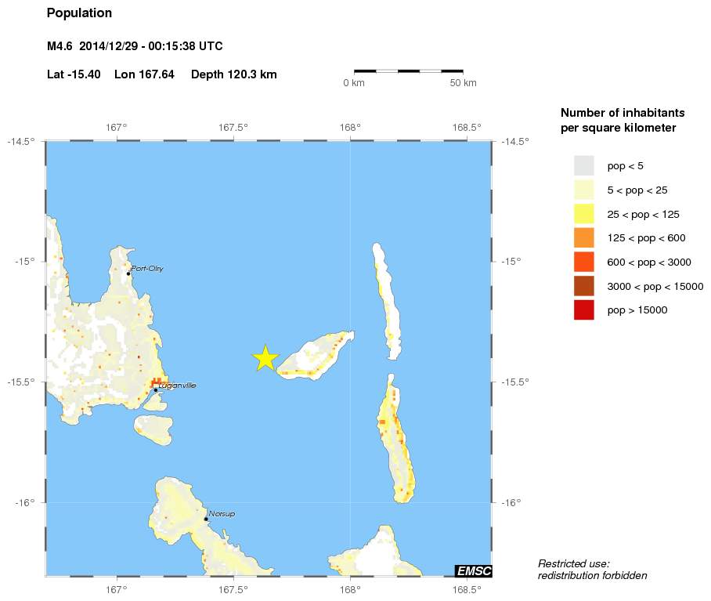The width and height of the screenshot is (711, 601).
Task: Select the Norsup city dot marker
Action: 206,519
